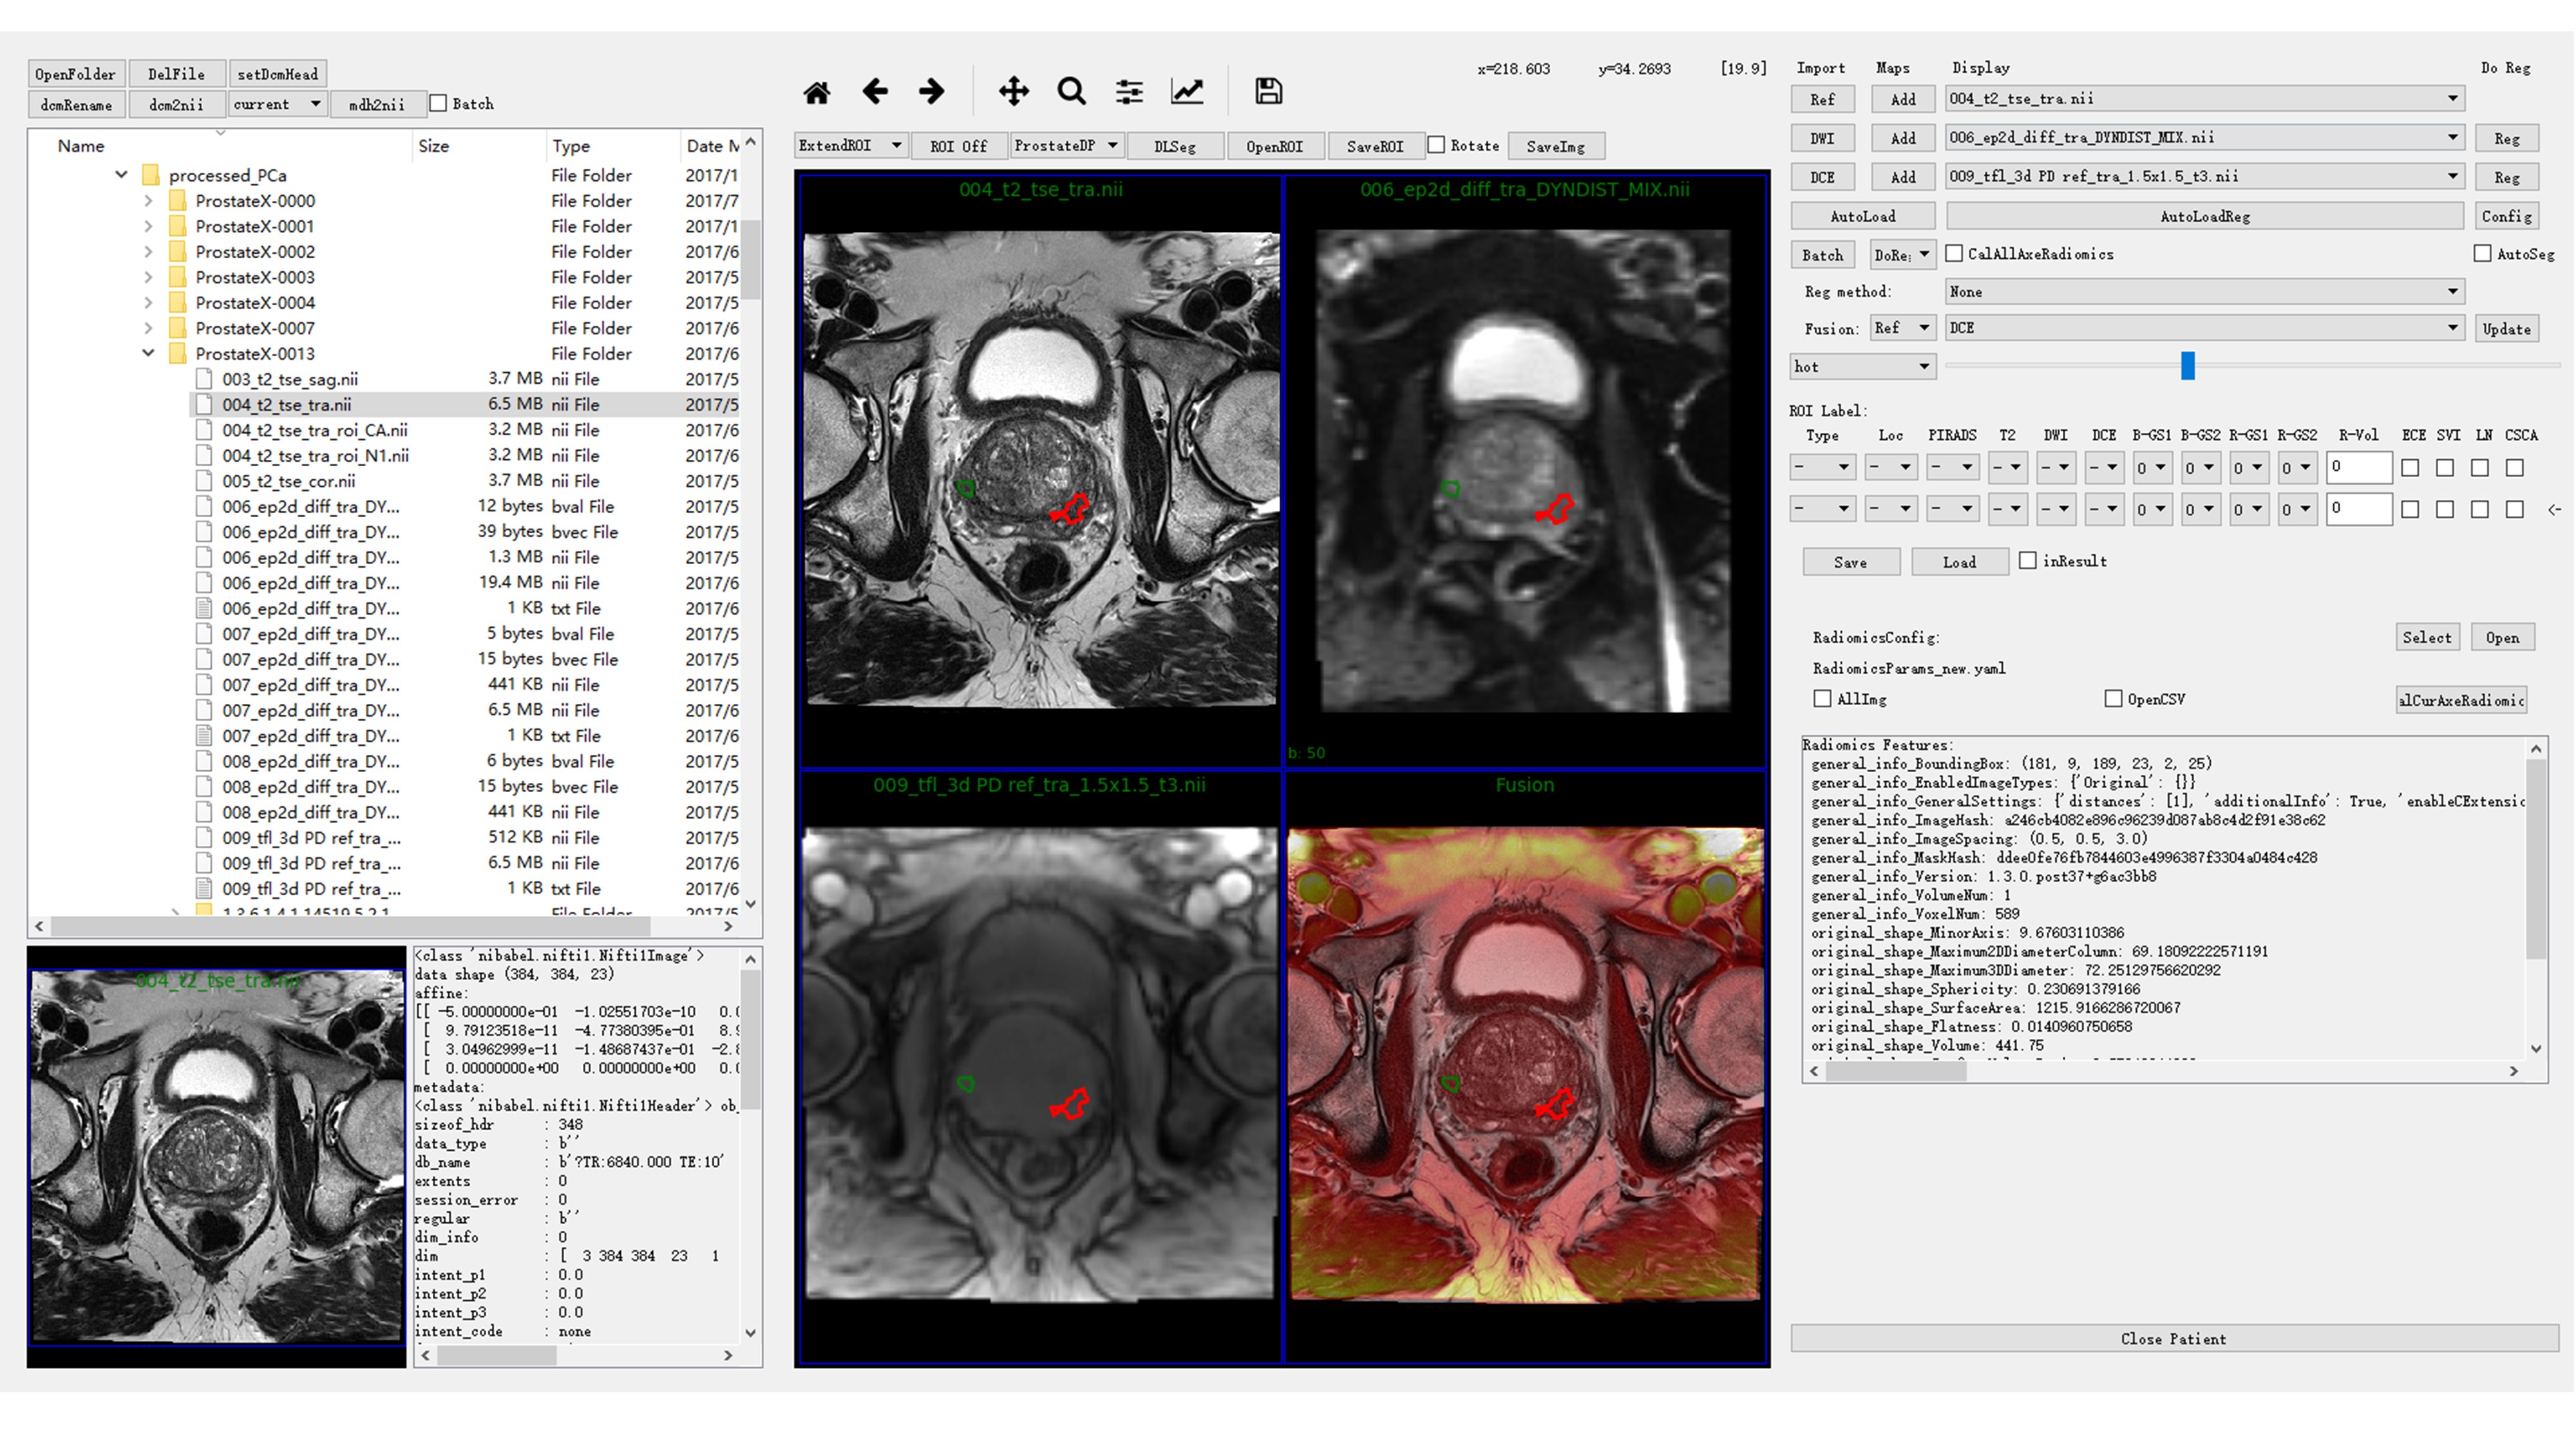Image resolution: width=2576 pixels, height=1449 pixels.
Task: Click the T2 preview thumbnail image
Action: 217,1155
